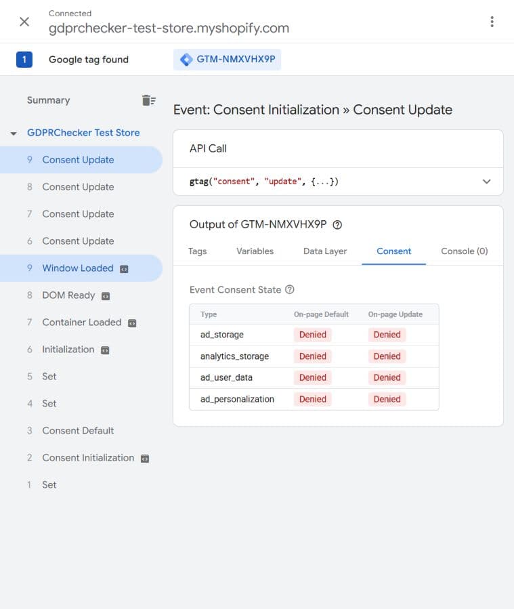Screen dimensions: 514x609
Task: Click the Event Consent Initialization » Consent Update title
Action: [x=312, y=110]
